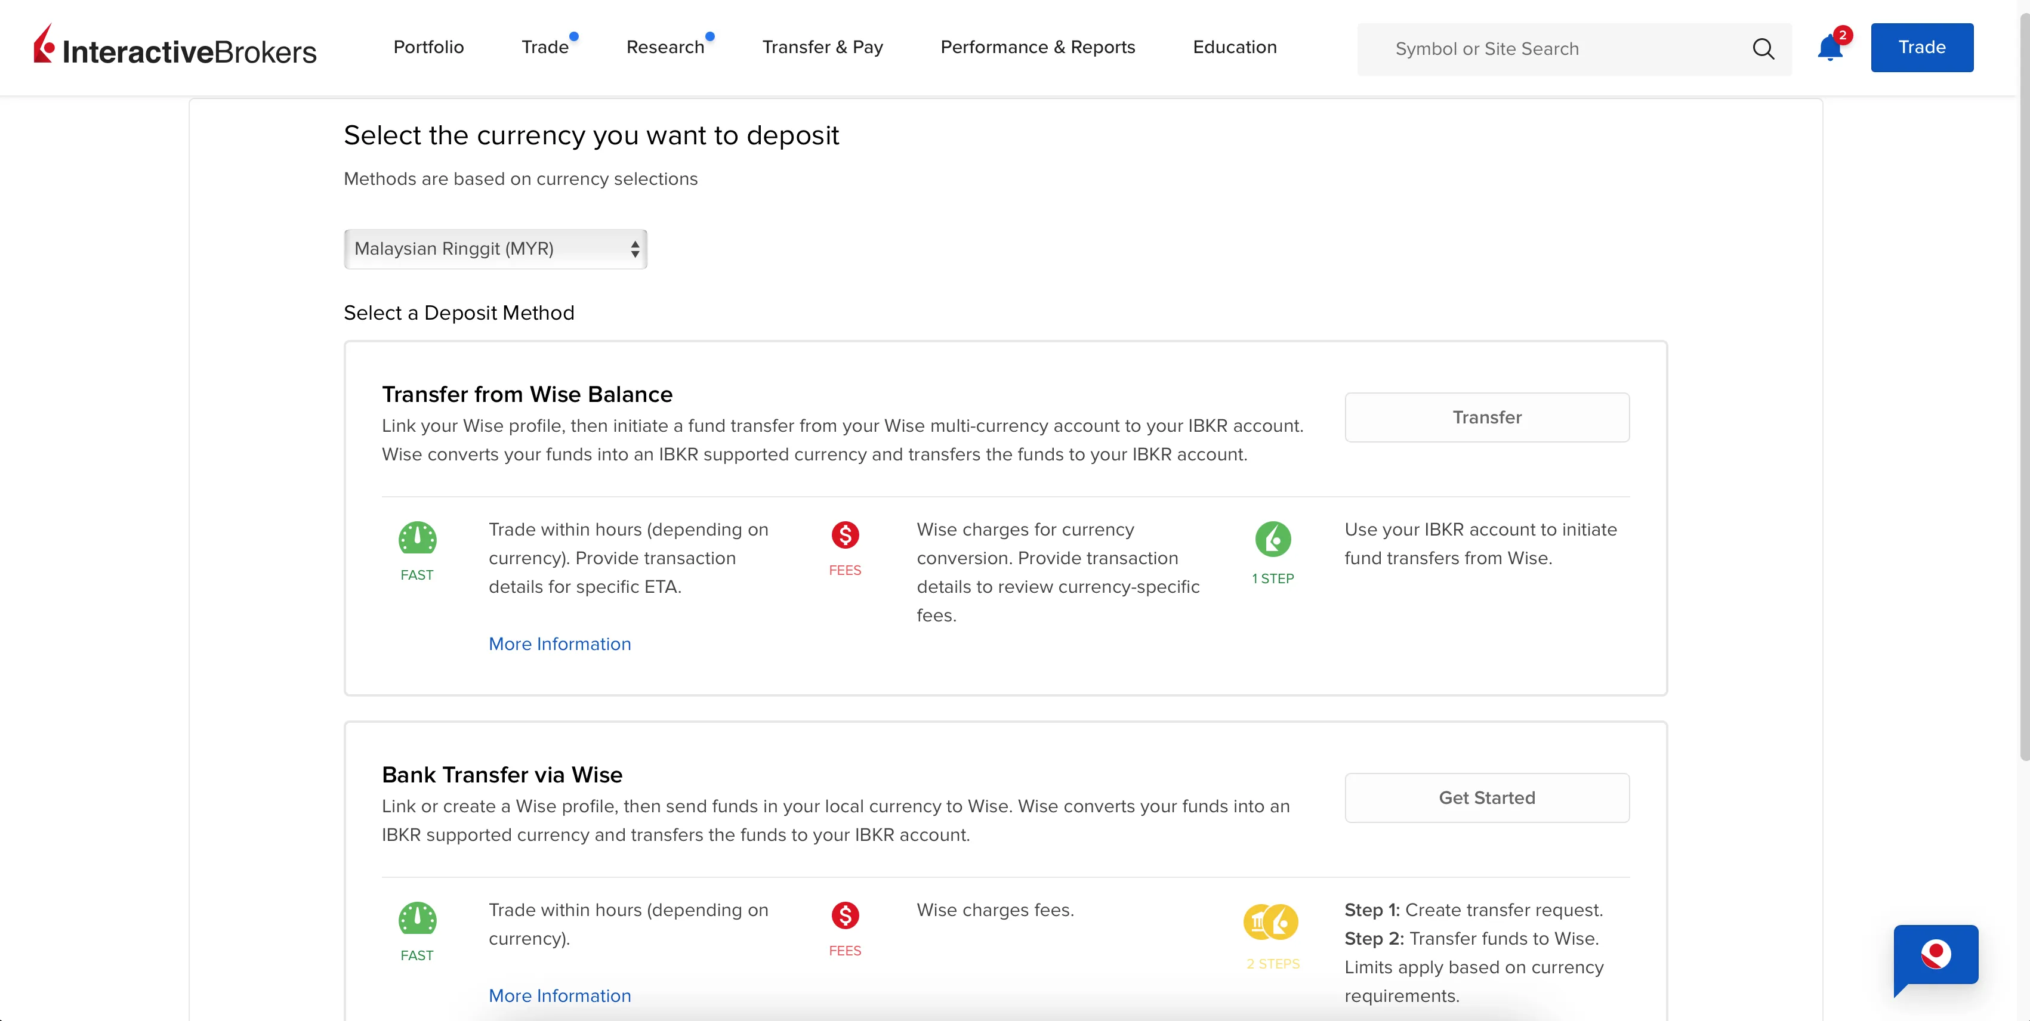This screenshot has width=2030, height=1021.
Task: Click the search magnifier icon
Action: (x=1763, y=49)
